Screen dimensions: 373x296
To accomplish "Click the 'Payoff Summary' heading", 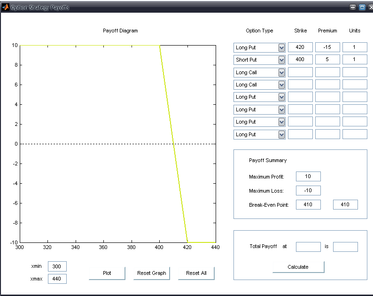I will coord(268,160).
